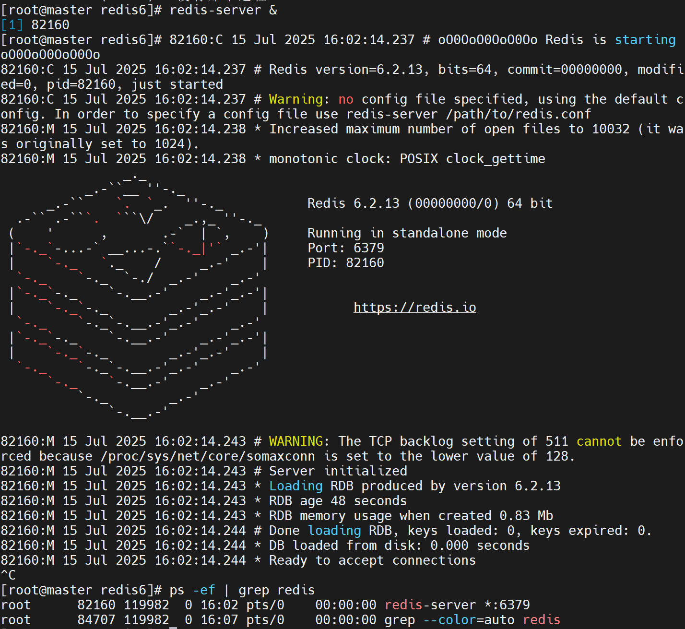The width and height of the screenshot is (685, 629).
Task: Open the https://redis.io link
Action: click(x=415, y=308)
